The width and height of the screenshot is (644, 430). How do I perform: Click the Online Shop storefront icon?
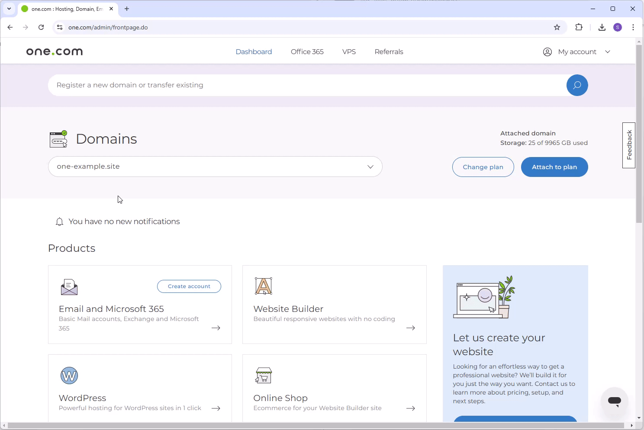click(x=263, y=375)
